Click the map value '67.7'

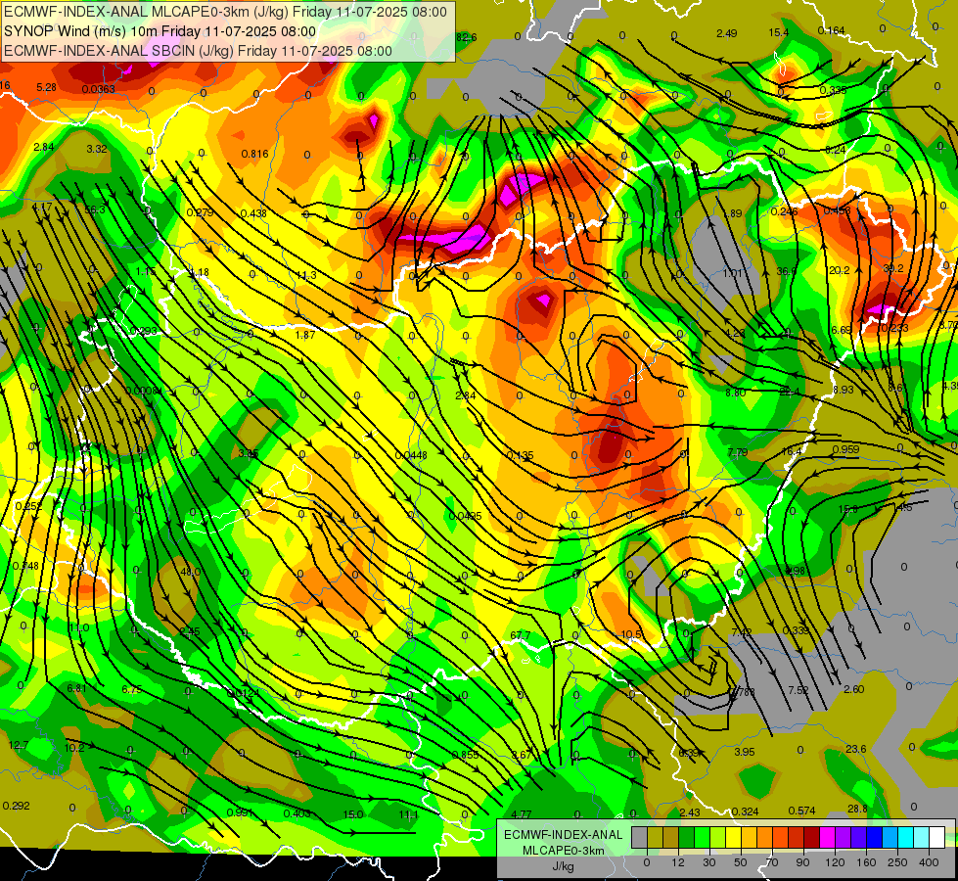pyautogui.click(x=520, y=635)
